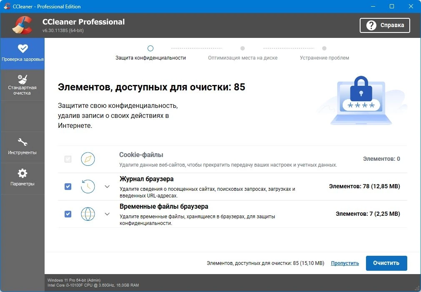Click the Intel Core i3-10100F CPU status text
Image resolution: width=421 pixels, height=292 pixels.
93,285
